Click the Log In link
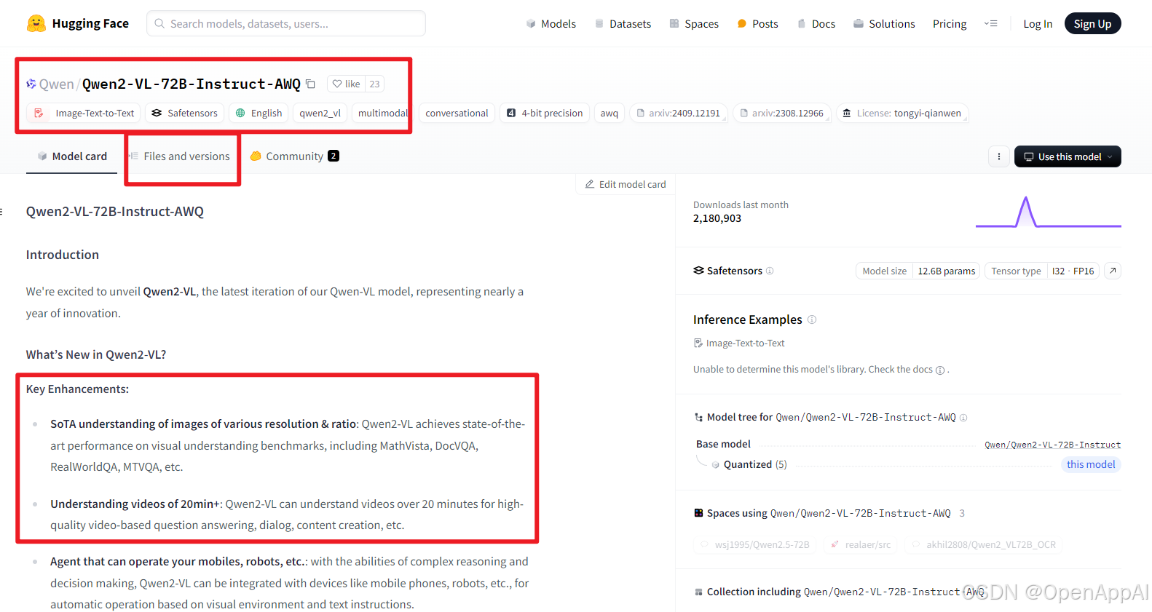Image resolution: width=1152 pixels, height=612 pixels. pos(1038,24)
